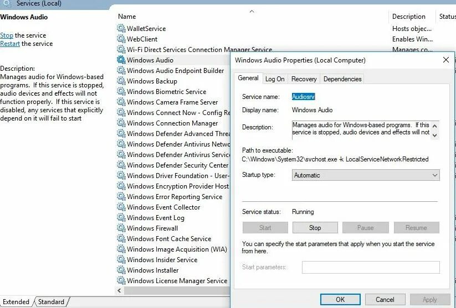Screen dimensions: 456x308
Task: Switch to the General tab
Action: [248, 78]
